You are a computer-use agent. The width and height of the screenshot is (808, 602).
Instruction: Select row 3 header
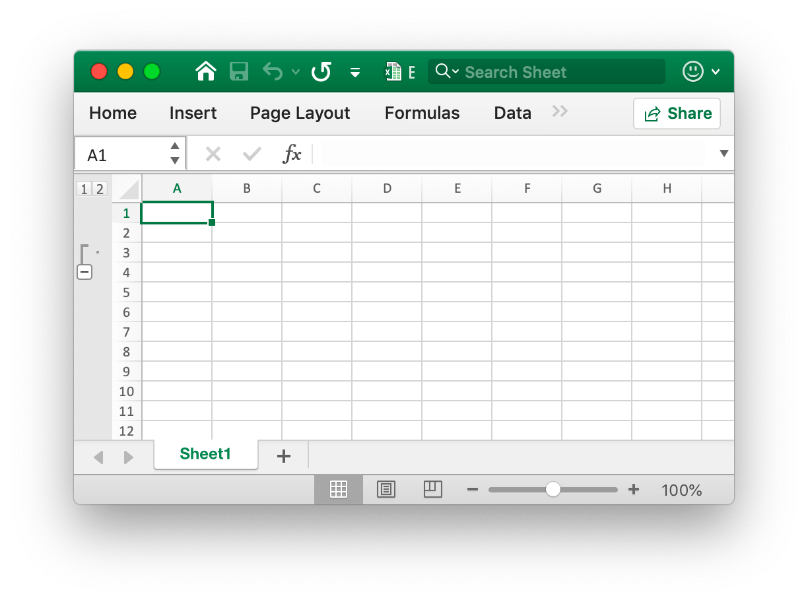127,253
